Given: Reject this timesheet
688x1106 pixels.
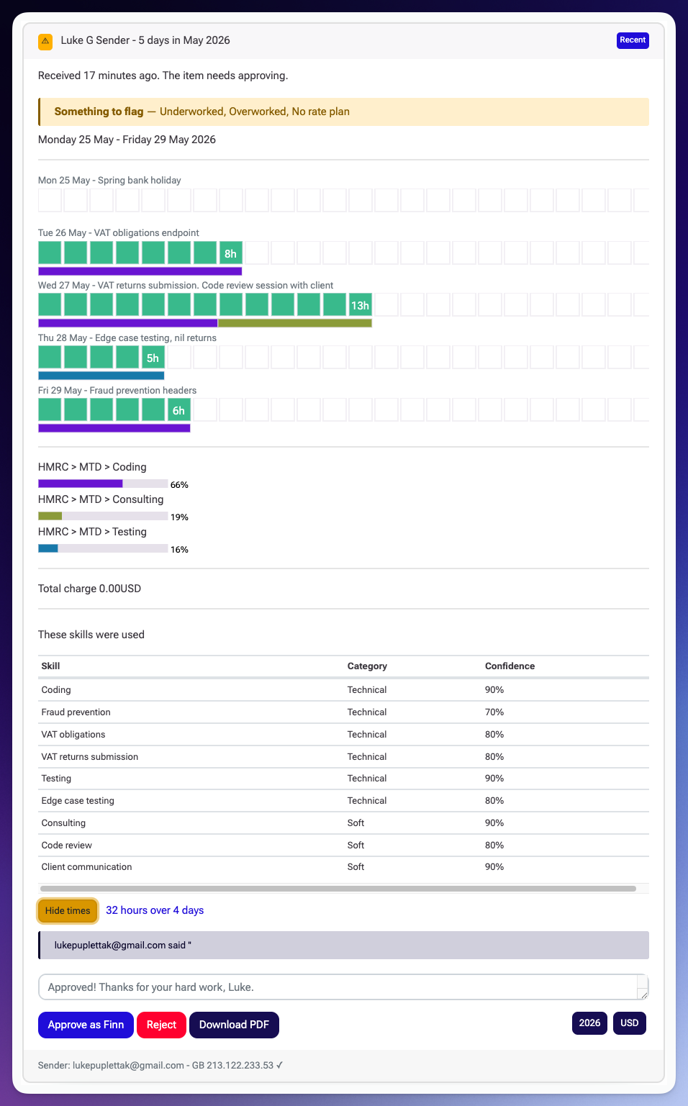Looking at the screenshot, I should pos(161,1025).
